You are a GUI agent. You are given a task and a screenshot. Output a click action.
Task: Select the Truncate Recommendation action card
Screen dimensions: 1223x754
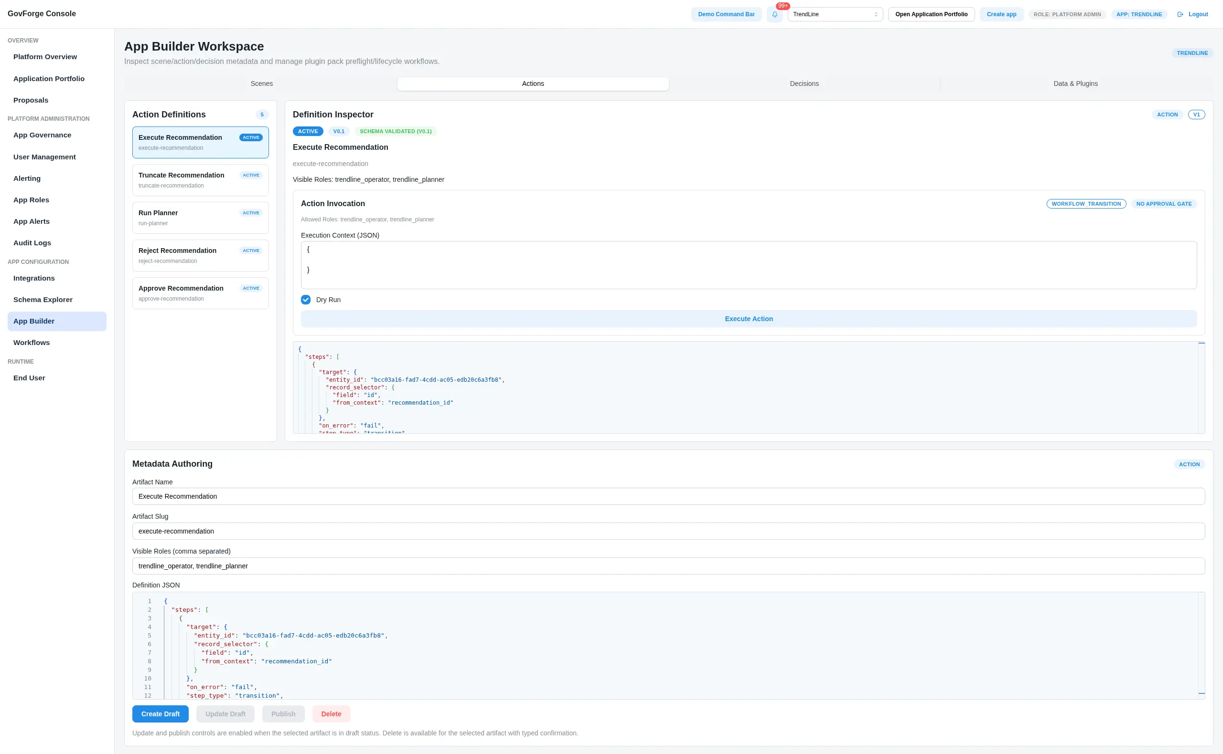pos(200,180)
